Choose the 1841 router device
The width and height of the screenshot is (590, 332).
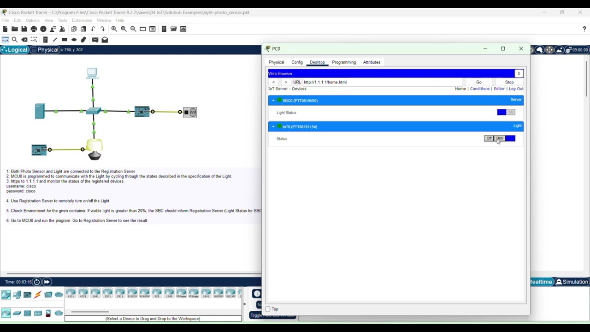206,293
